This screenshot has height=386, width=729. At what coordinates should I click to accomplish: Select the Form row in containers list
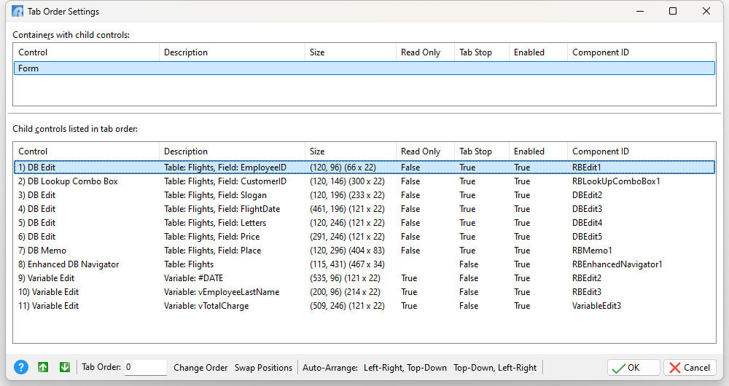364,68
